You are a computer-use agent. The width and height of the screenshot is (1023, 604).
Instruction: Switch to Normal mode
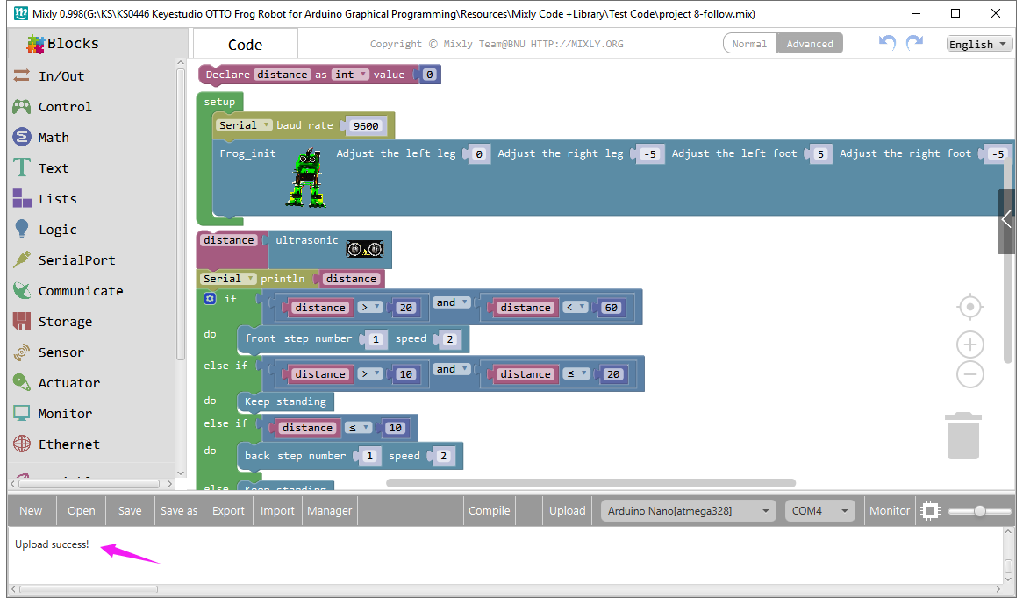pyautogui.click(x=749, y=44)
